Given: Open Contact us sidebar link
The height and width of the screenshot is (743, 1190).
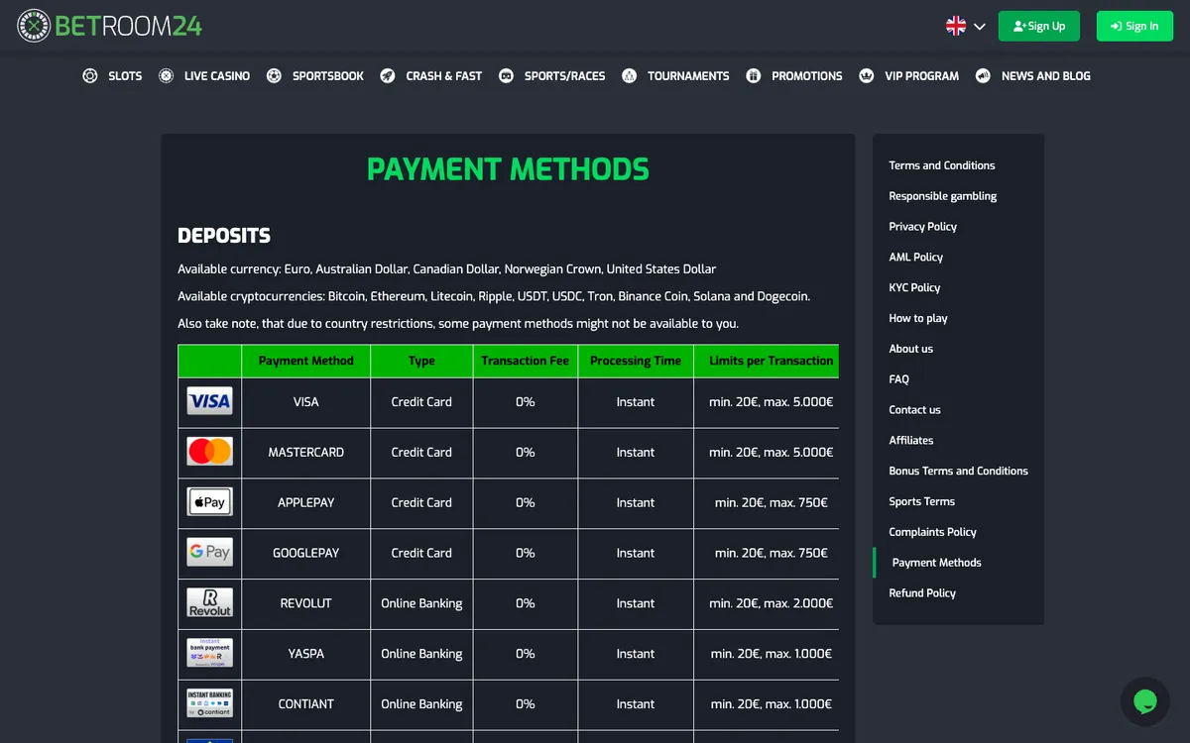Looking at the screenshot, I should [x=915, y=410].
